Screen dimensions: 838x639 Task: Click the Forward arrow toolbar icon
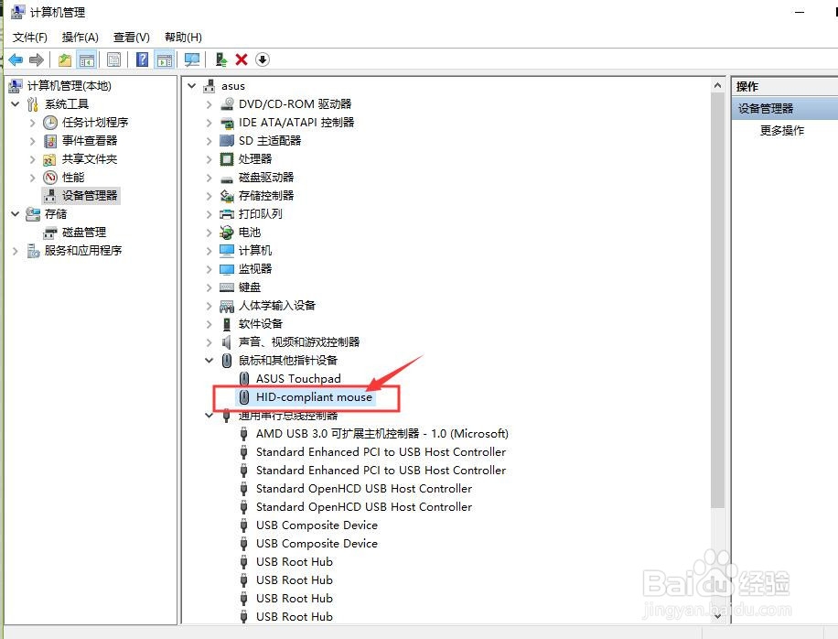(x=37, y=60)
